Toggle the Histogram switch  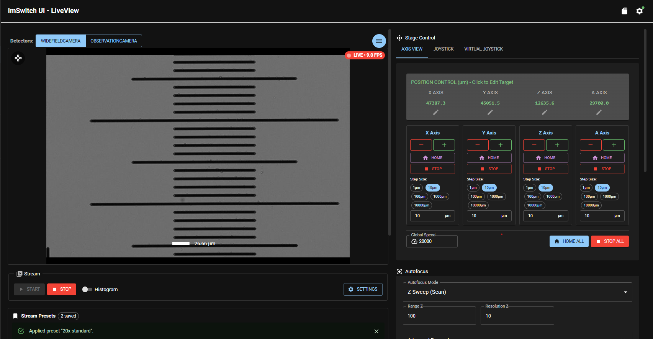(x=87, y=290)
